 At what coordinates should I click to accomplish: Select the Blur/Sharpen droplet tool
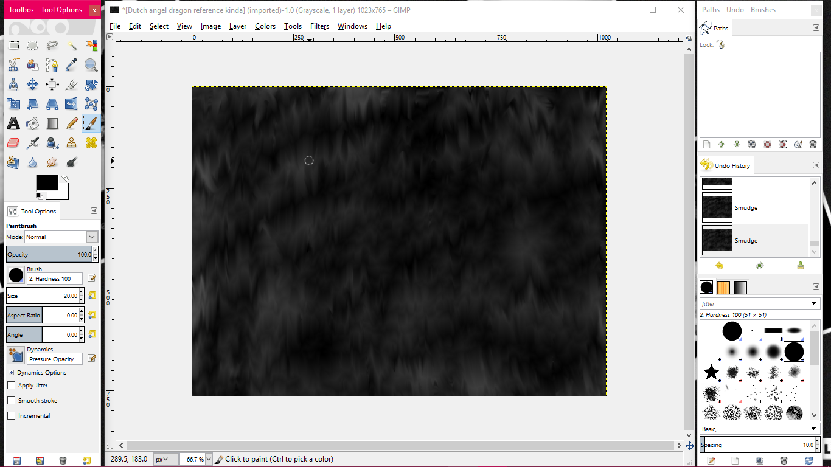click(33, 162)
